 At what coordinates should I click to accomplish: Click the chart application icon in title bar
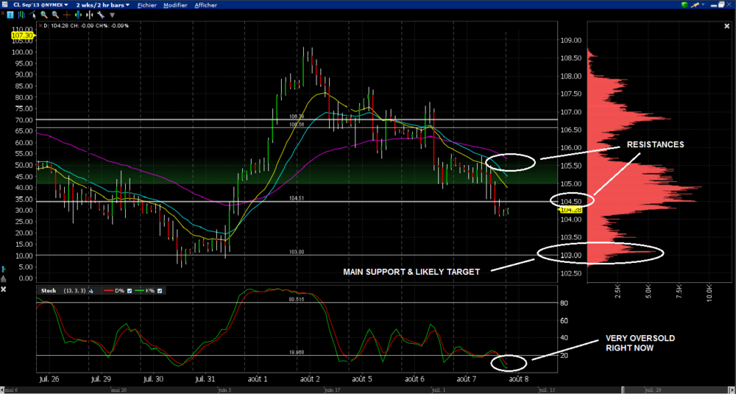click(4, 4)
